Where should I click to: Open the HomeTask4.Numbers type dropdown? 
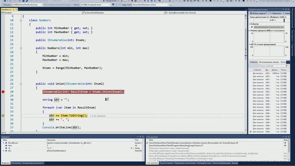click(x=124, y=12)
